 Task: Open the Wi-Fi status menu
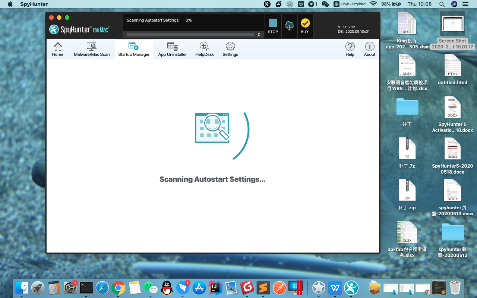click(373, 4)
